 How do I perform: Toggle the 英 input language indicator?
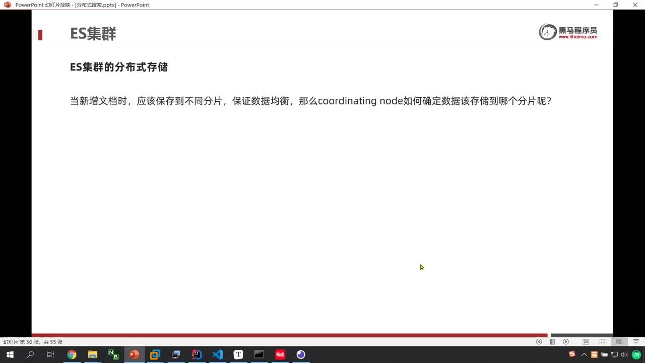pos(594,354)
